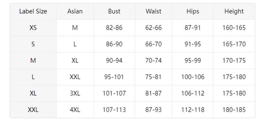Select height value 180-185

[234, 110]
